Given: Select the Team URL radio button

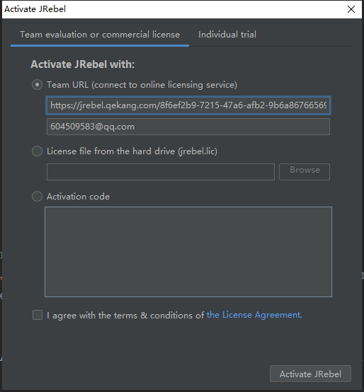Looking at the screenshot, I should coord(37,85).
